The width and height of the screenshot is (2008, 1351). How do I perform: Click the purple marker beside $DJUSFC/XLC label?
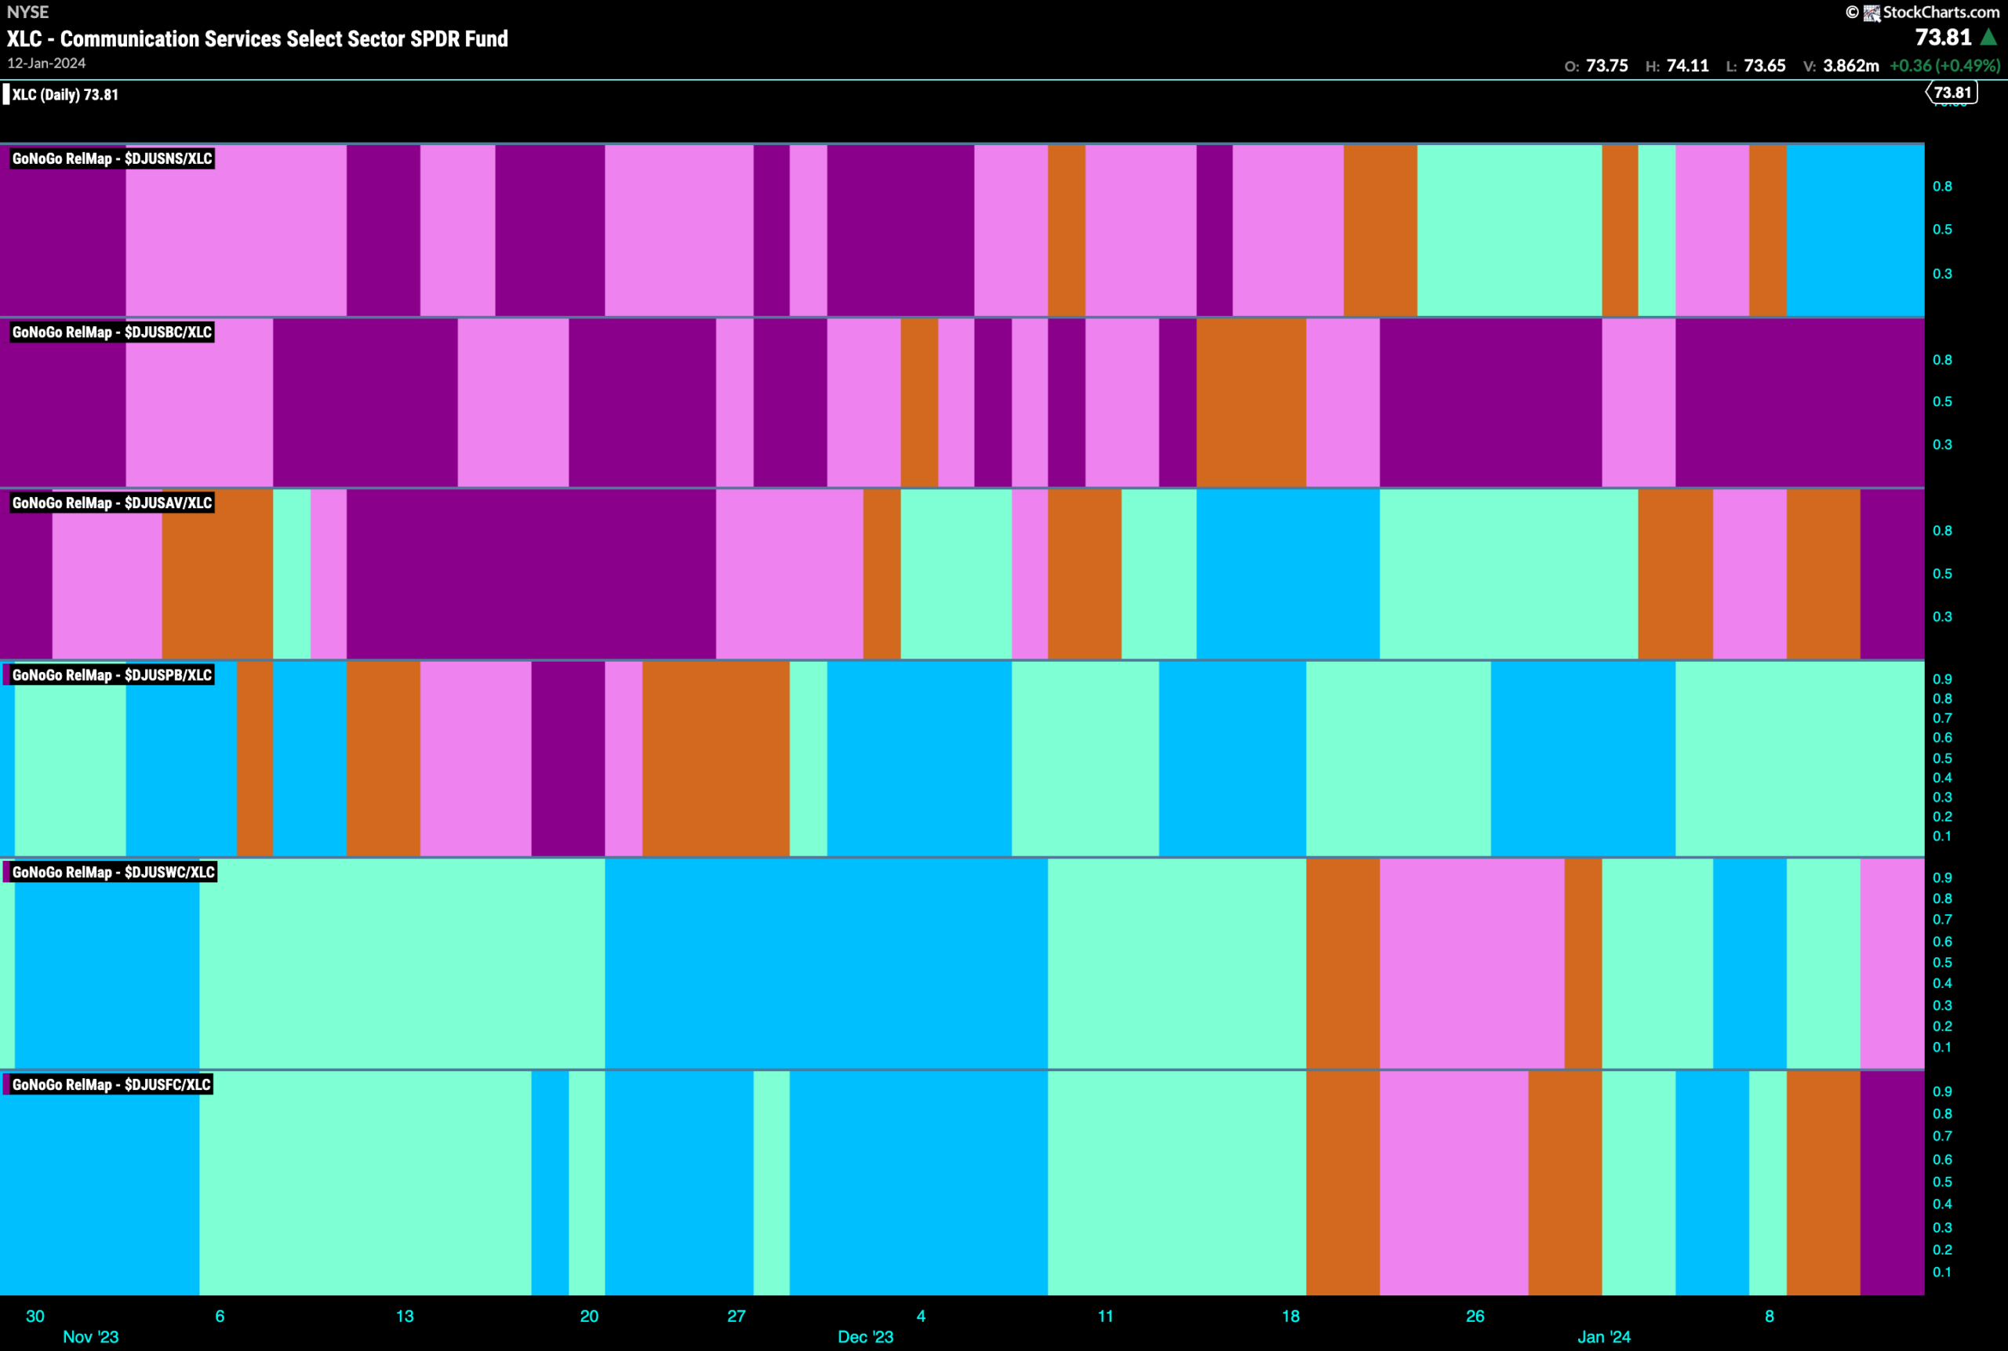[x=6, y=1084]
